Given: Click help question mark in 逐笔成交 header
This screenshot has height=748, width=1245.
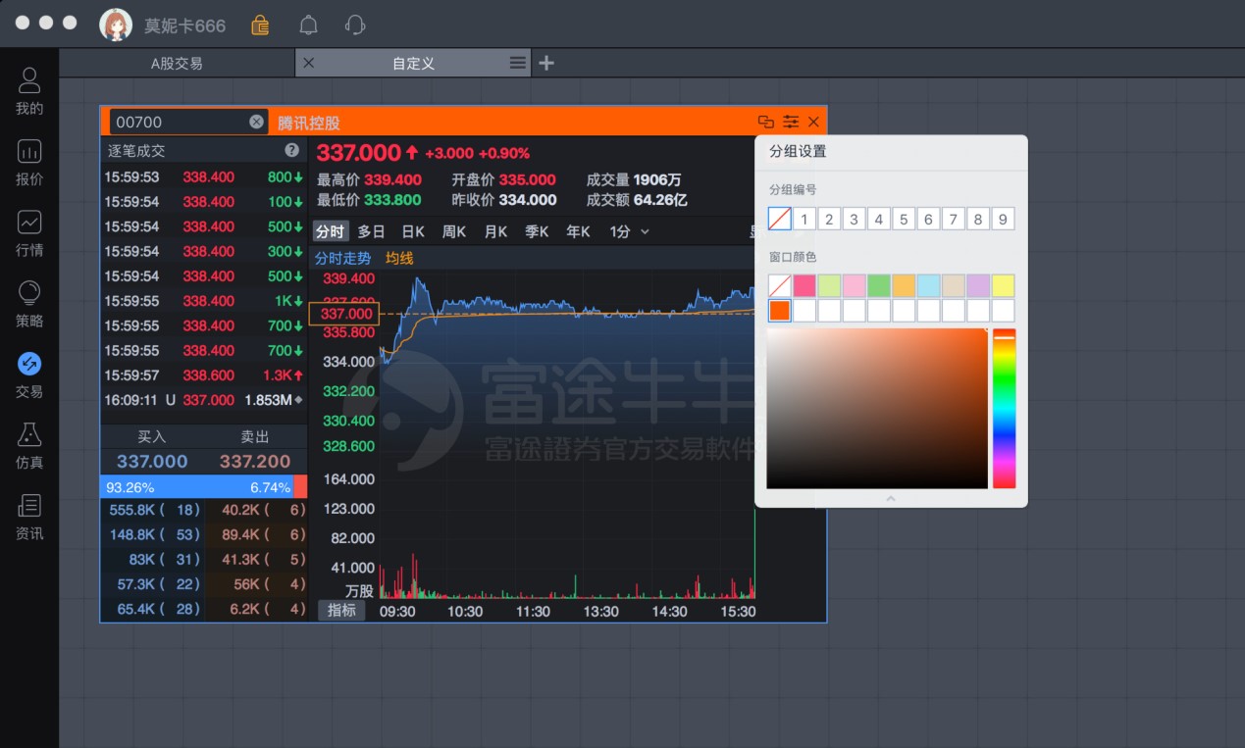Looking at the screenshot, I should [291, 150].
